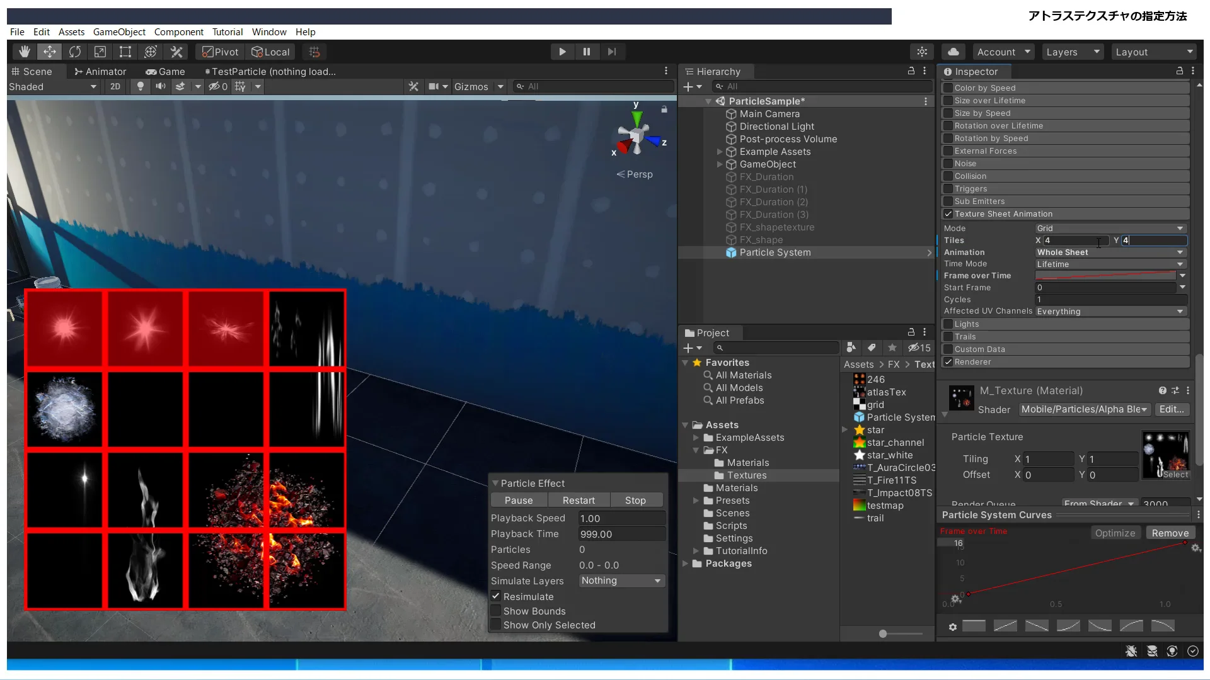
Task: Open the Available Custom Editor Tools icon
Action: tap(176, 52)
